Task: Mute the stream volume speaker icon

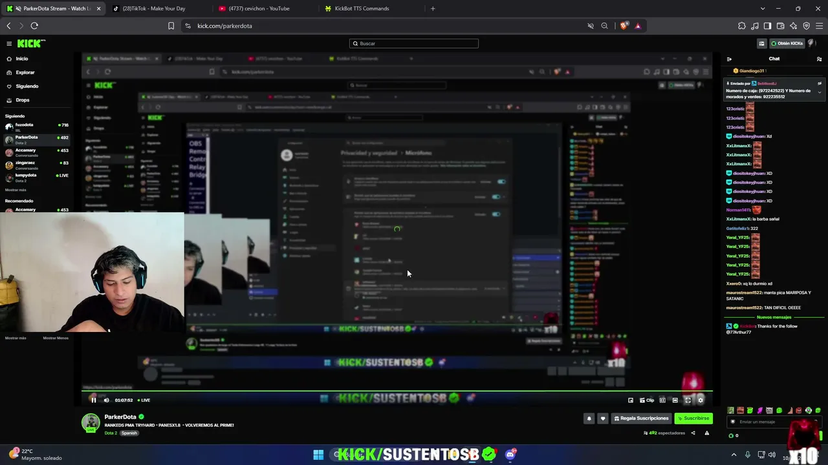Action: coord(107,400)
